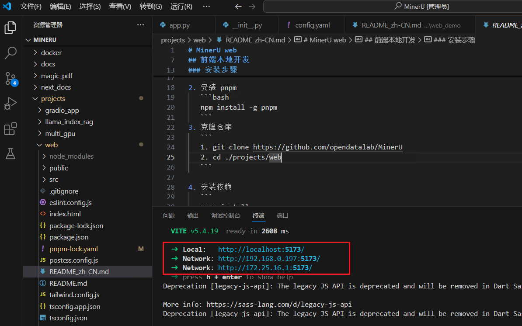The image size is (522, 326).
Task: Switch to the 问题 panel tab
Action: [x=169, y=215]
